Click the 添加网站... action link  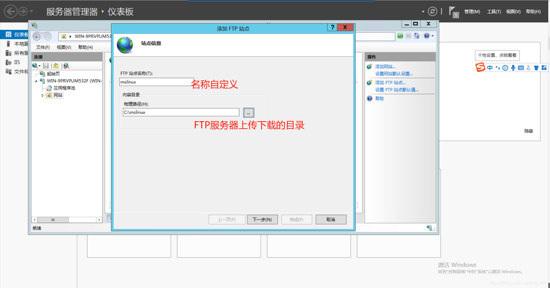point(386,66)
